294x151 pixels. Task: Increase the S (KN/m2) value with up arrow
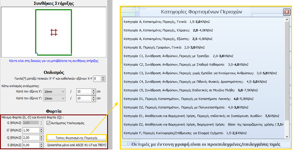tap(41, 144)
